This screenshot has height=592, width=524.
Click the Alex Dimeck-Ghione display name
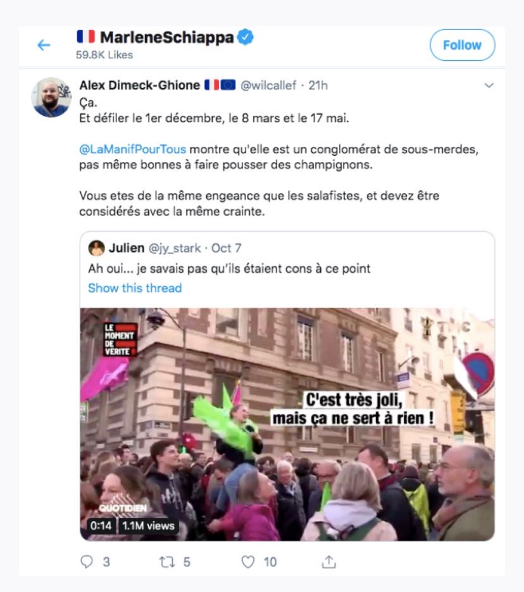coord(139,85)
